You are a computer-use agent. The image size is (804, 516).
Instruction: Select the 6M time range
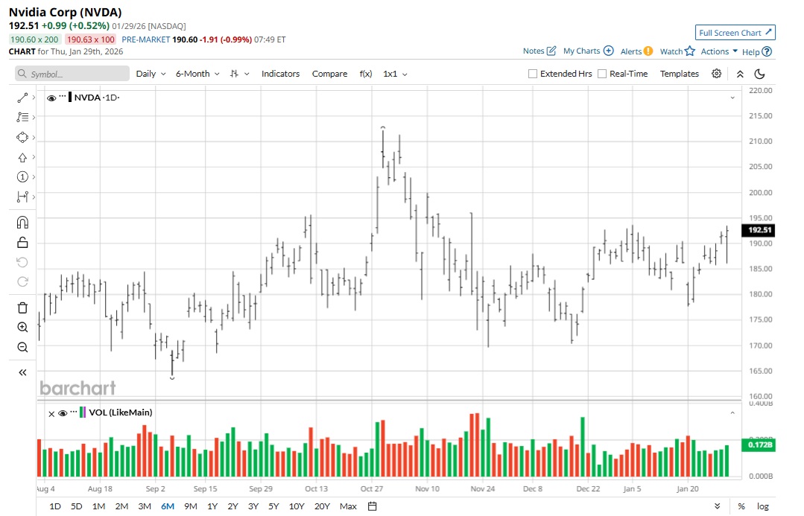click(168, 506)
